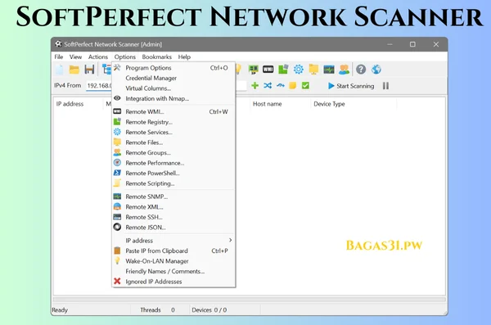The height and width of the screenshot is (325, 491).
Task: Click the eye icon for Integration with Nmap
Action: click(117, 98)
